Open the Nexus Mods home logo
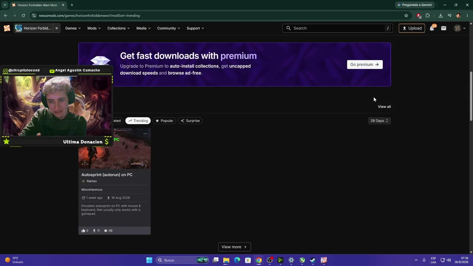The height and width of the screenshot is (266, 473). (x=7, y=28)
